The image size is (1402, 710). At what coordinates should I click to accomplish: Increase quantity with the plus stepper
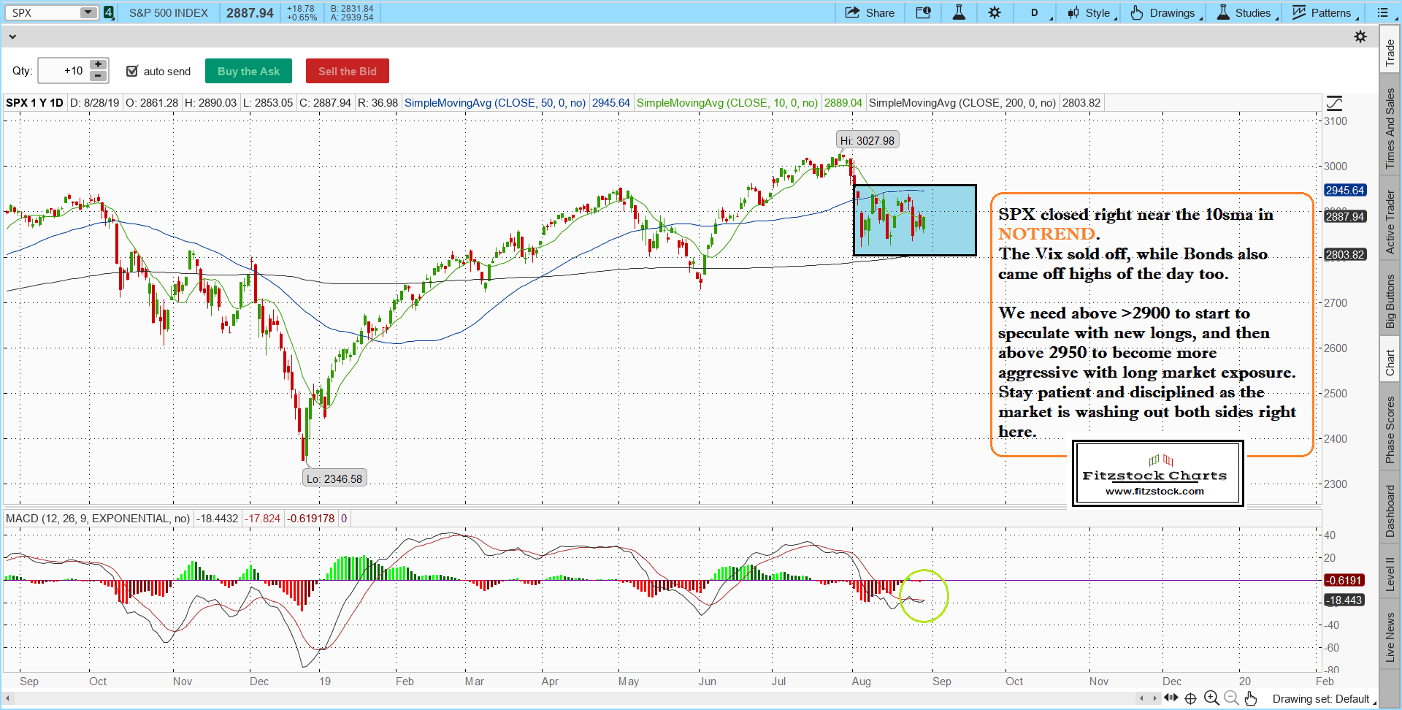point(98,65)
